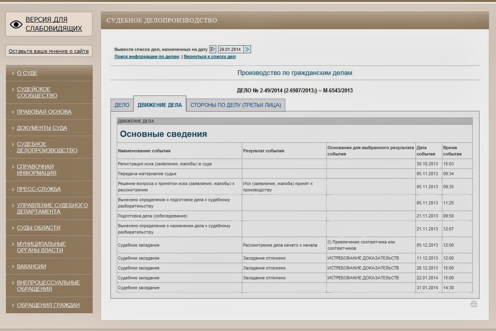
Task: Click the printer icon below the table
Action: click(x=474, y=304)
